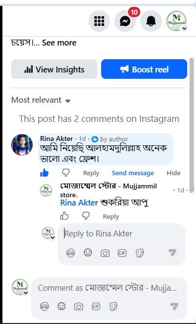Click the Boost reel button
Viewport: 196px width, 324px height.
click(x=144, y=69)
